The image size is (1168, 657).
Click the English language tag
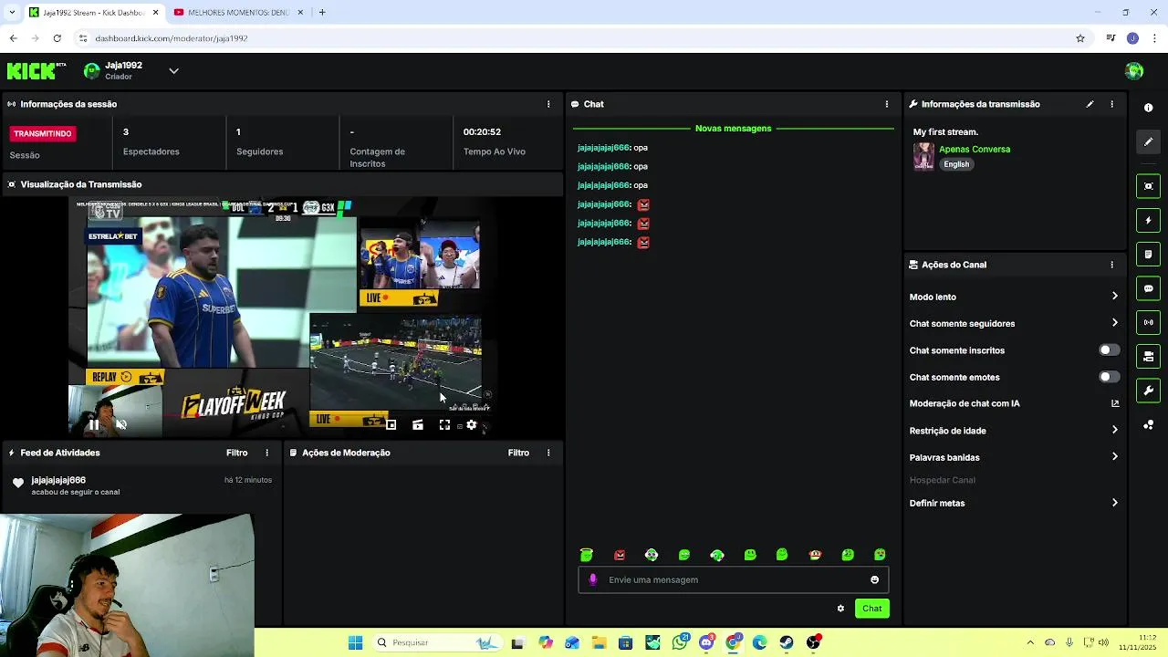[x=956, y=164]
